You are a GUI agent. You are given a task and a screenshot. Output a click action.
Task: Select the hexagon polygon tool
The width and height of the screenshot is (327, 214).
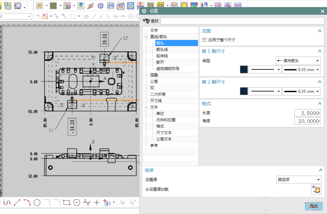click(76, 202)
